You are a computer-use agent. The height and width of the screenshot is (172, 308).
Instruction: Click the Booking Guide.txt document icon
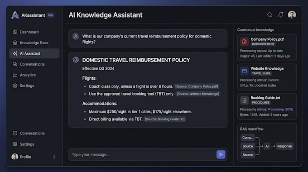click(x=244, y=100)
